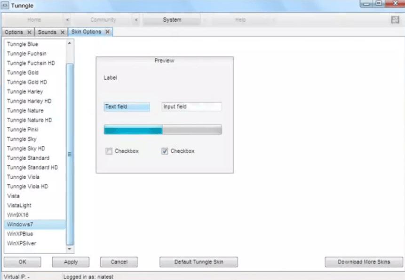Viewport: 405px width, 280px height.
Task: Select the Tunngle Harley skin
Action: tap(35, 91)
